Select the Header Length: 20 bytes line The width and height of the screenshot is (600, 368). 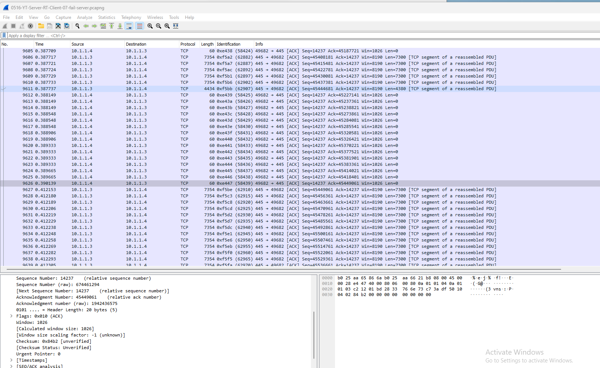click(67, 310)
